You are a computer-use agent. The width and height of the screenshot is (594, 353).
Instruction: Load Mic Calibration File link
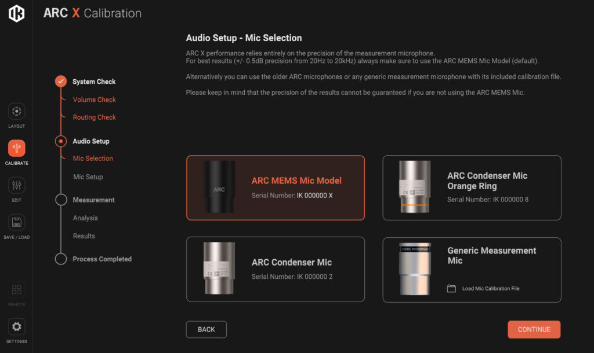(x=491, y=288)
